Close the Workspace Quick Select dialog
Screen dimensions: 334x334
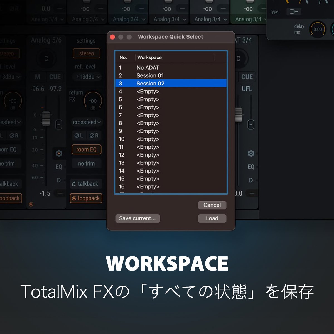coord(113,37)
